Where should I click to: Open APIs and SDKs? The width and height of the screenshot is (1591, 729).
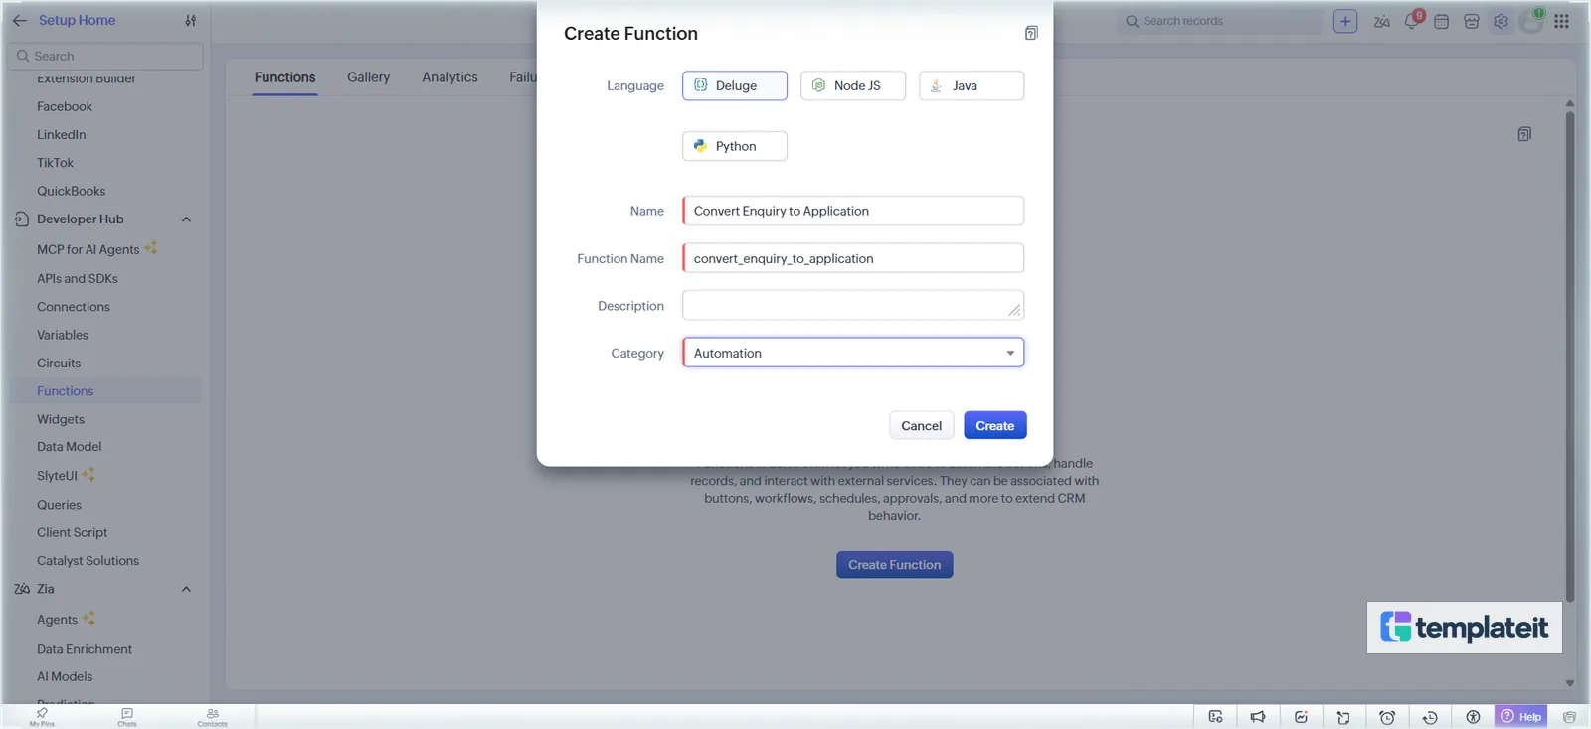click(78, 279)
